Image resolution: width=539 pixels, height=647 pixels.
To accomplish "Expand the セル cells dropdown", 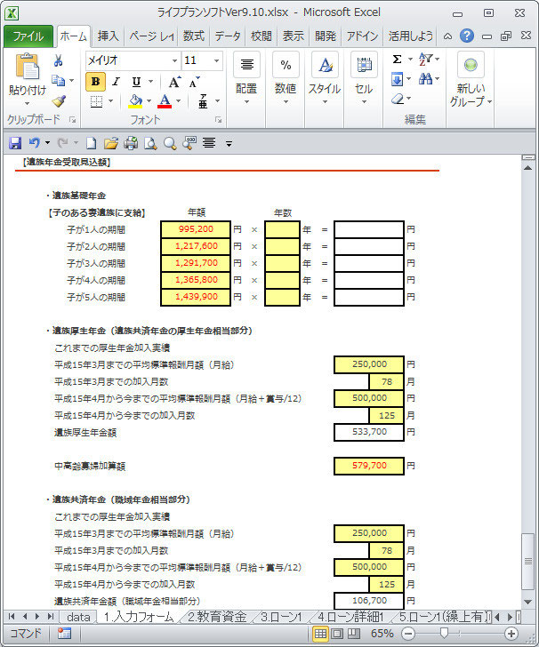I will pyautogui.click(x=364, y=101).
